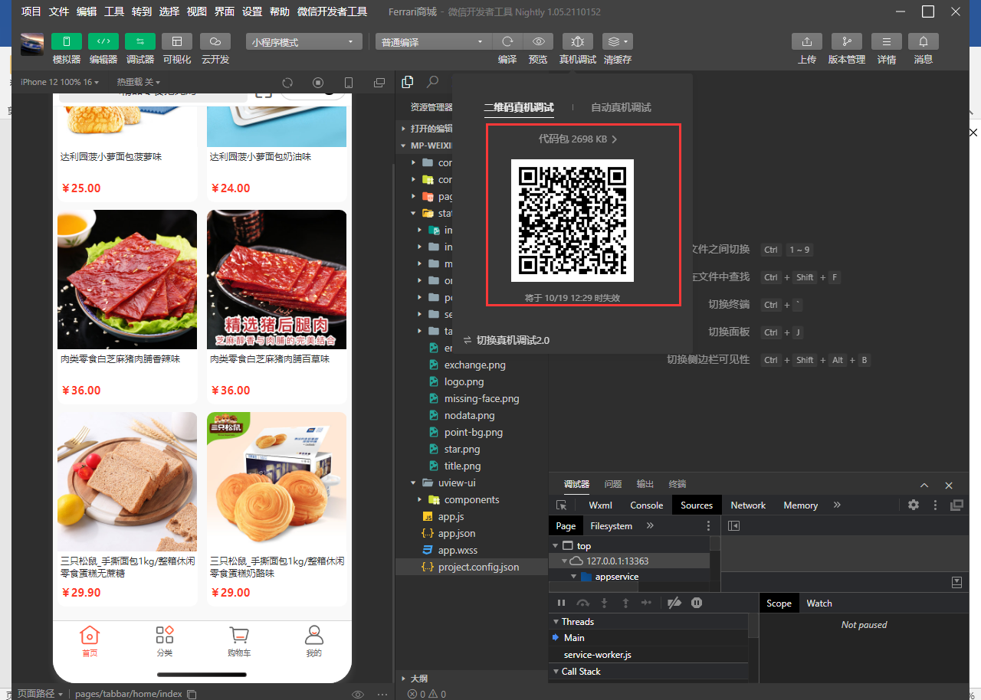This screenshot has height=700, width=981.
Task: Switch to the Memory tab
Action: coord(800,505)
